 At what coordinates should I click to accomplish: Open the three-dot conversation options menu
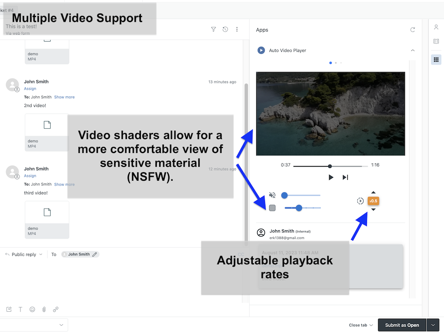237,29
